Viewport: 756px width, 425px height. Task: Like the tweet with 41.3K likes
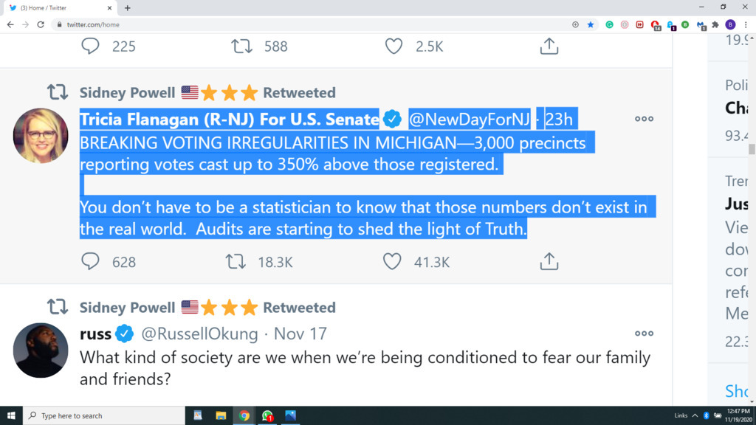392,261
